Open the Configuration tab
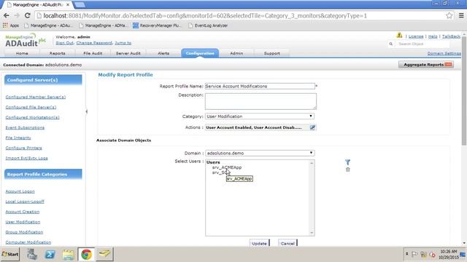This screenshot has height=262, width=467. 200,53
